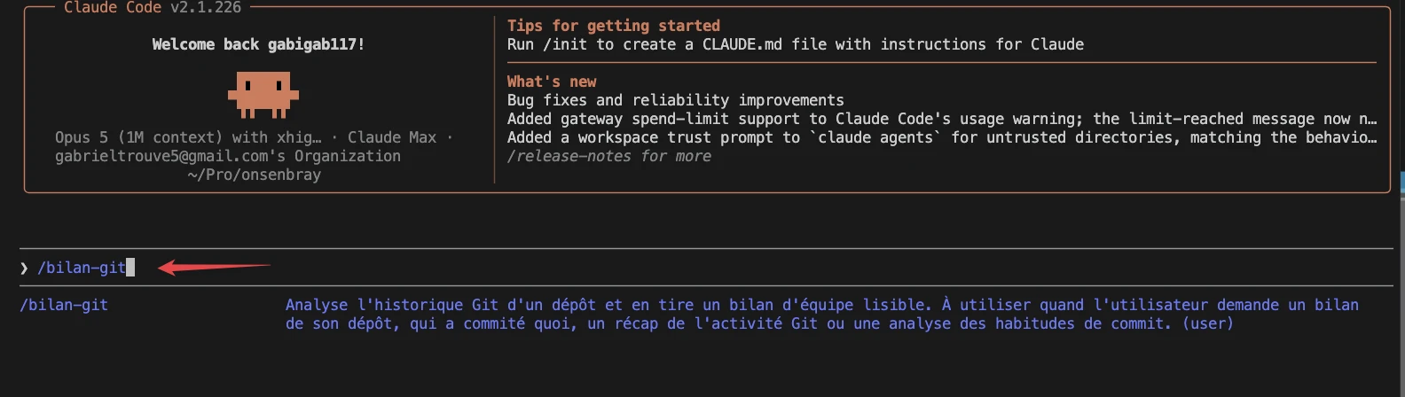The image size is (1405, 397).
Task: Click the /init tip line
Action: pyautogui.click(x=796, y=44)
